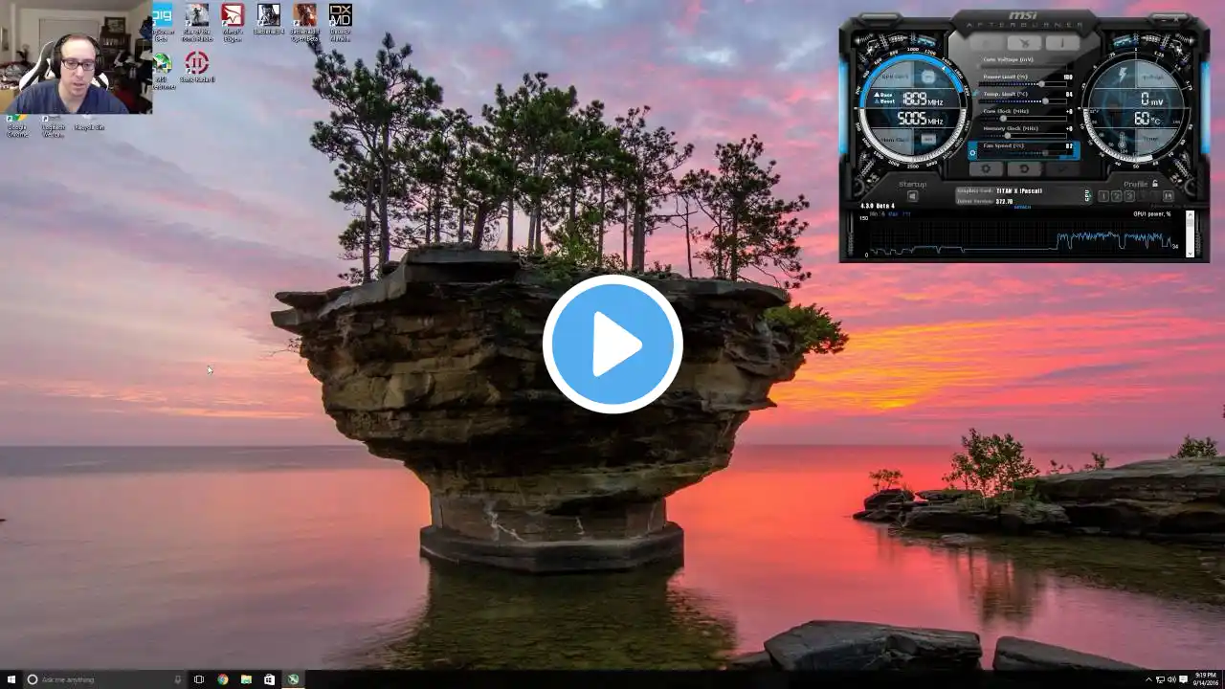Click the webcam overlay thumbnail
This screenshot has width=1225, height=689.
pos(76,57)
